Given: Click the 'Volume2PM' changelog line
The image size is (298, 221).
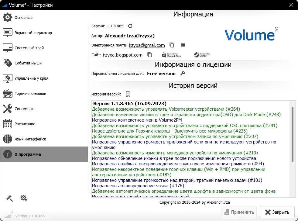Looking at the screenshot, I should coord(137,120).
